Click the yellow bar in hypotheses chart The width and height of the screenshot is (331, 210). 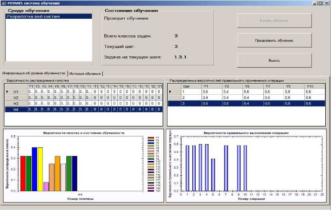tap(40, 169)
